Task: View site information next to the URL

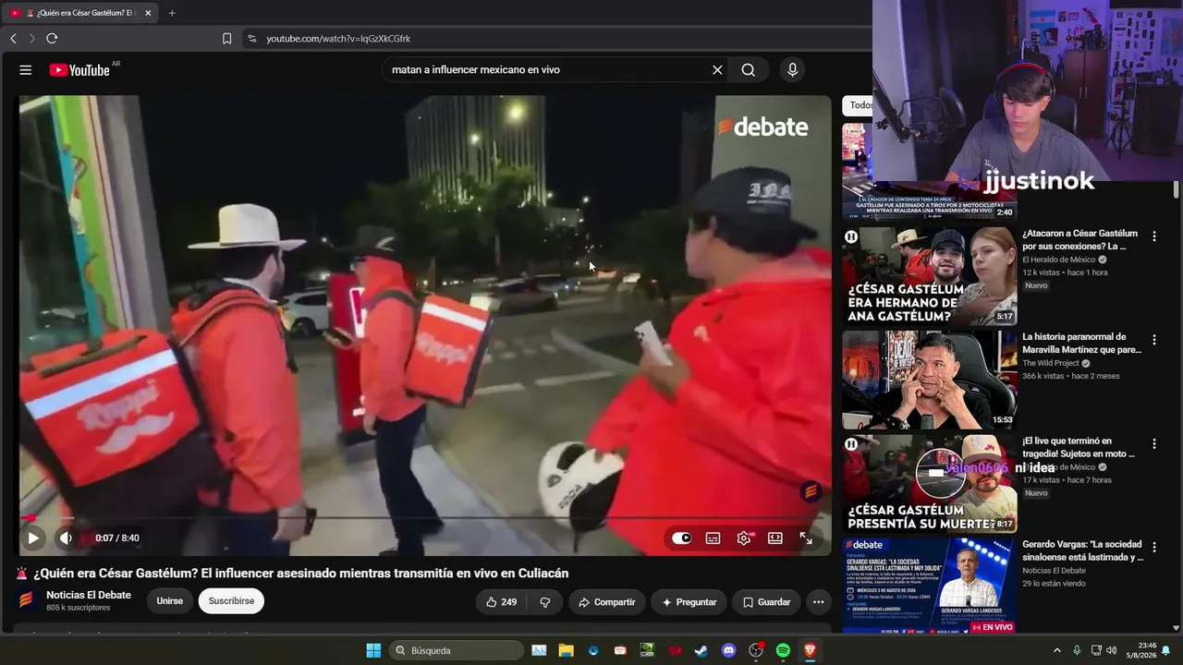Action: [x=251, y=39]
